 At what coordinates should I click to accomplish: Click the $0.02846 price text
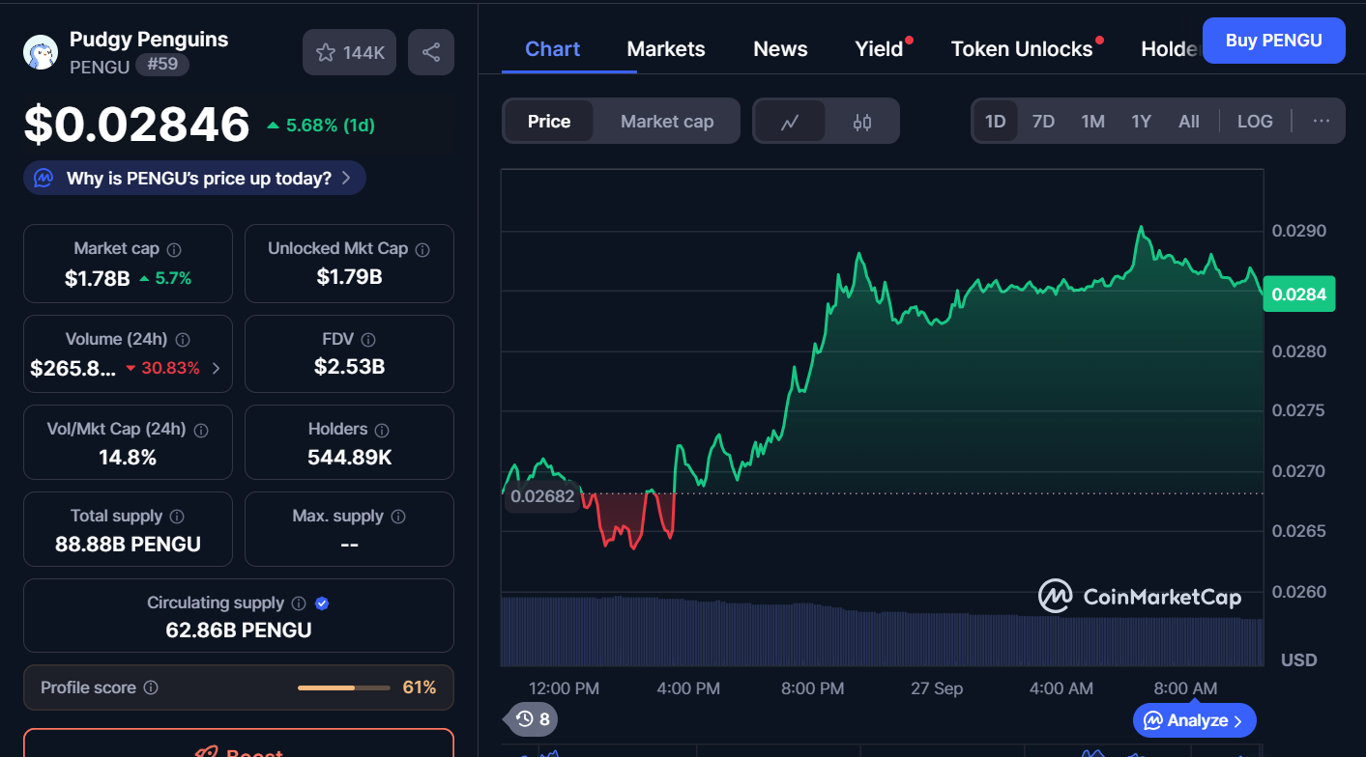coord(137,125)
